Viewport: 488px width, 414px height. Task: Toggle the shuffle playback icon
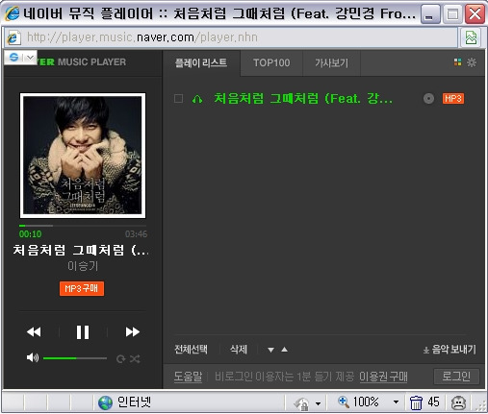[135, 359]
